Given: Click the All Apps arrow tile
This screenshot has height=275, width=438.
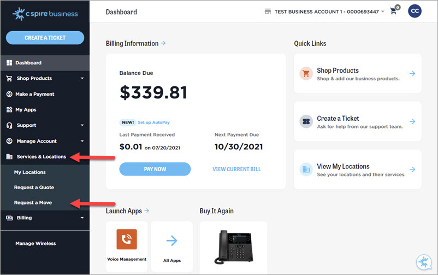Looking at the screenshot, I should click(x=172, y=241).
